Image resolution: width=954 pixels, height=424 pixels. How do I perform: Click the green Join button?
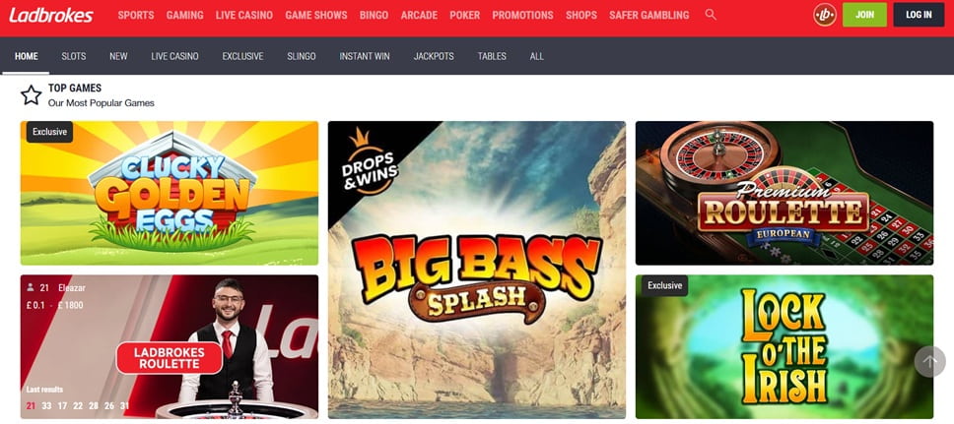click(x=864, y=15)
